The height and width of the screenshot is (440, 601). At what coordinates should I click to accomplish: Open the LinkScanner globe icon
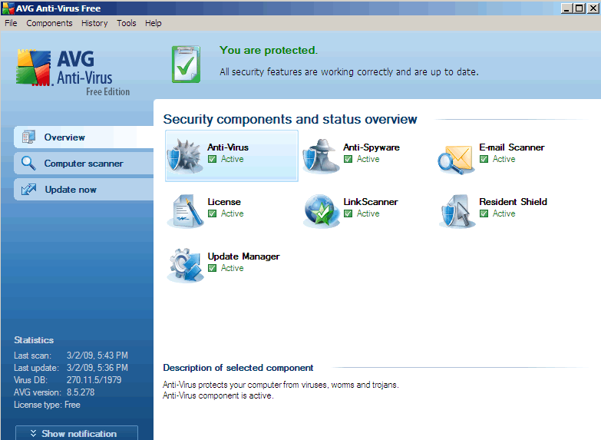tap(321, 211)
